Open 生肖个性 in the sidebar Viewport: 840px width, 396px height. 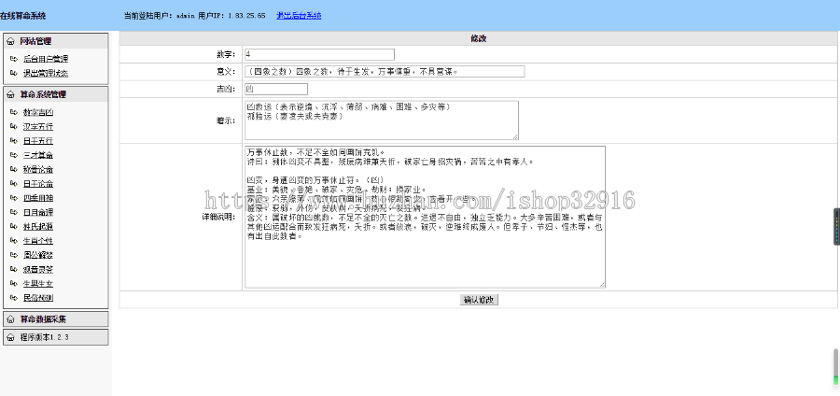pyautogui.click(x=37, y=240)
